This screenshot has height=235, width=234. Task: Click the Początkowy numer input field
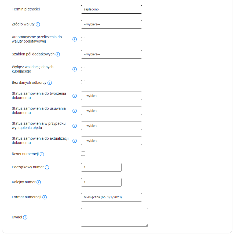pos(101,167)
